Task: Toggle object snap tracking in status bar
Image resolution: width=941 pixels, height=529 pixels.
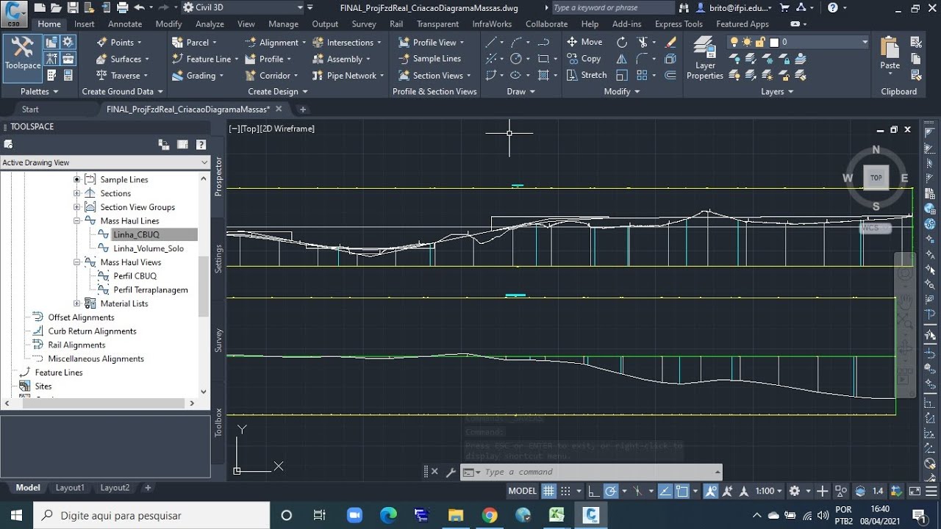Action: (664, 491)
